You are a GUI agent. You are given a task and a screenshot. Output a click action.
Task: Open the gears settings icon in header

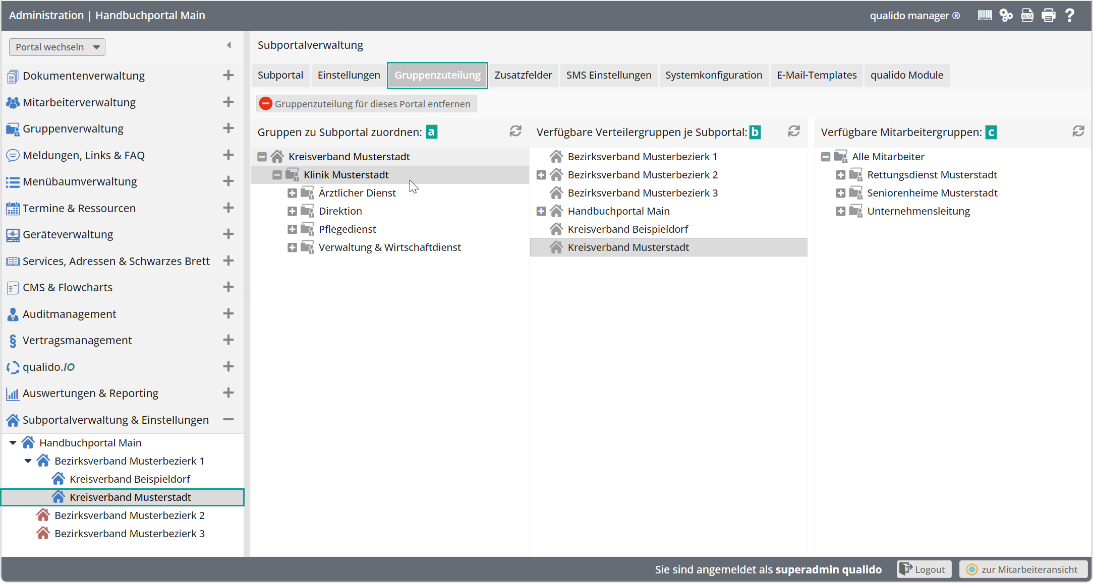(x=1006, y=16)
